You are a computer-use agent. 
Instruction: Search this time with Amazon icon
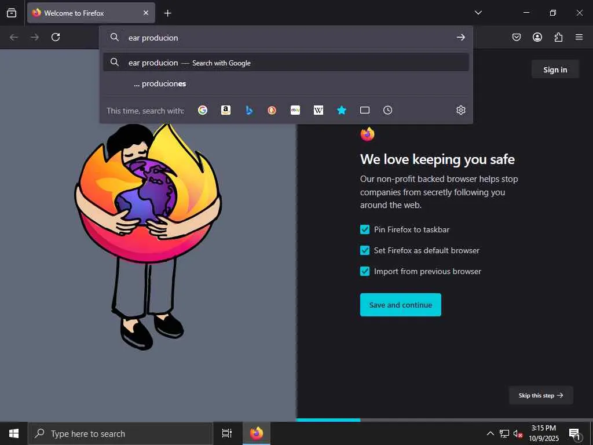226,110
